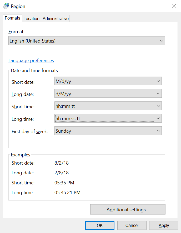
Task: Select the Formats tab
Action: [12, 18]
